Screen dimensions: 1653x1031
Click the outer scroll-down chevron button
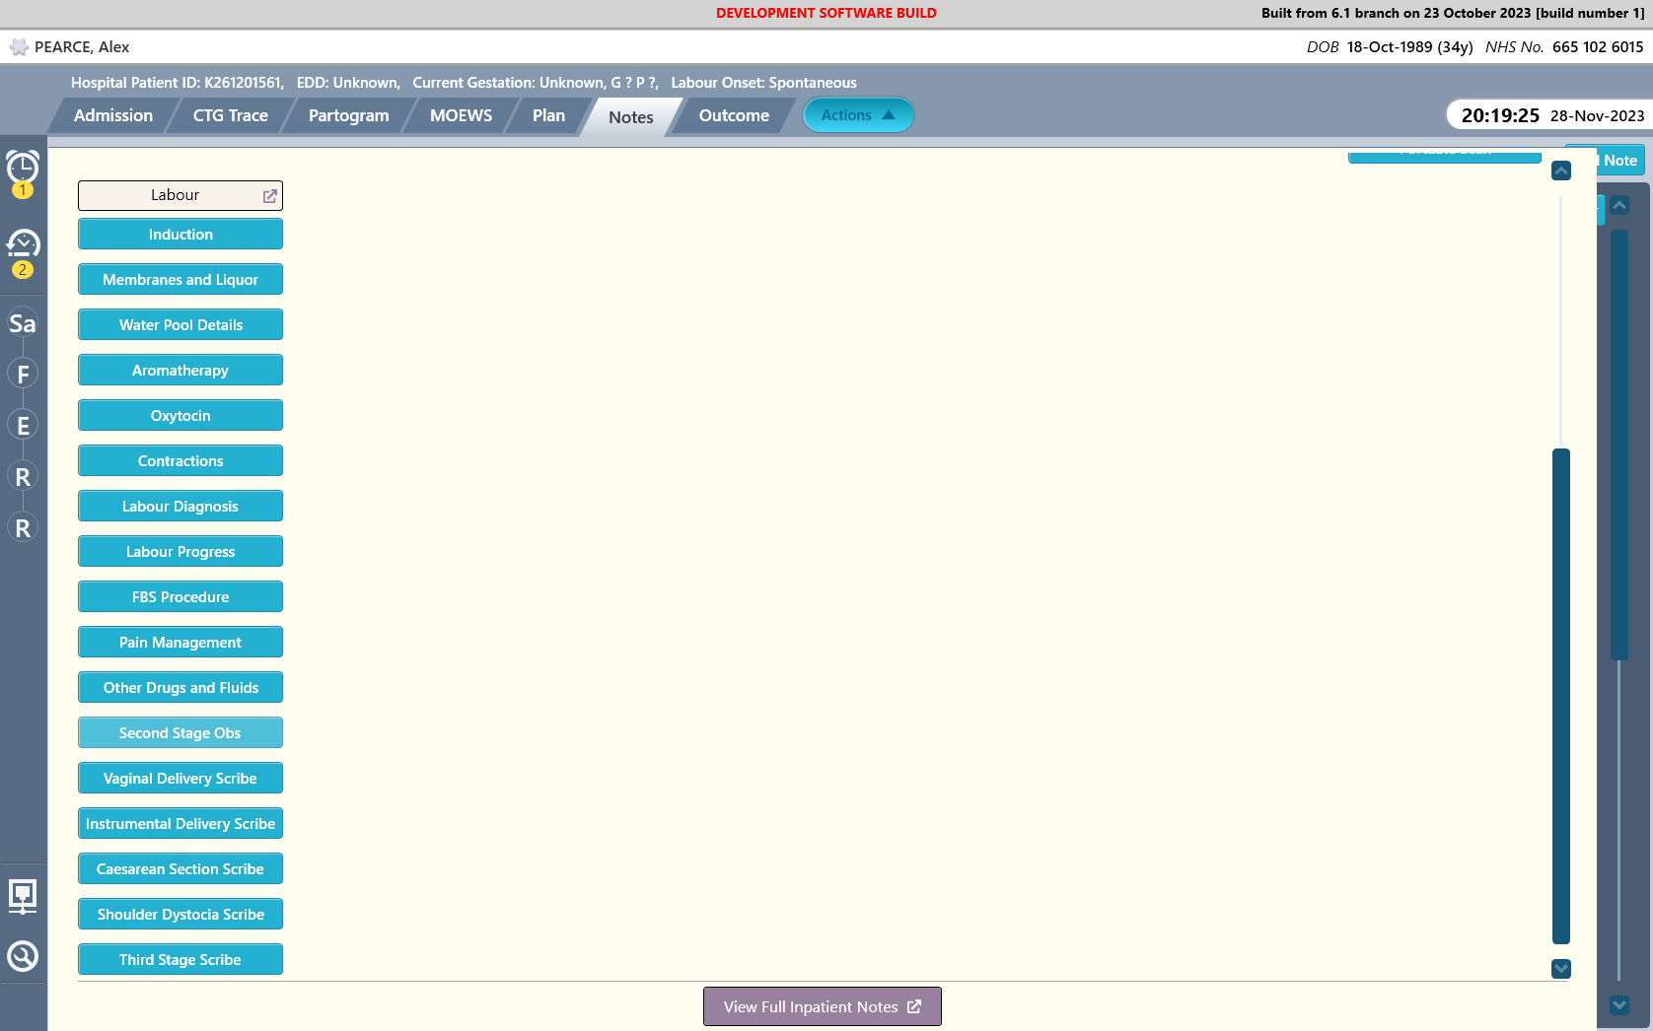click(1619, 1005)
